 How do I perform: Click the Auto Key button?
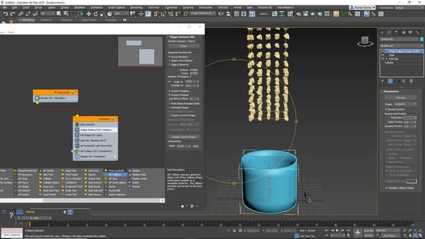click(369, 230)
